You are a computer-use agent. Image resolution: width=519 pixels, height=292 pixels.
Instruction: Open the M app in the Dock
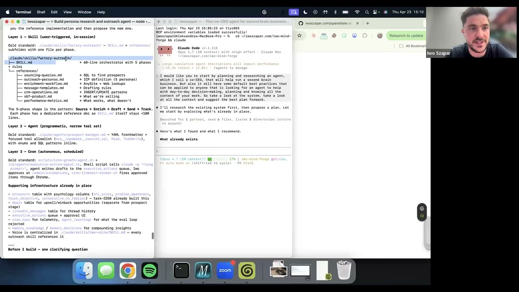pyautogui.click(x=203, y=271)
